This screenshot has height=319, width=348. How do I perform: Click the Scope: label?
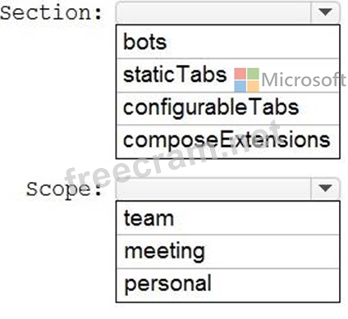(64, 189)
